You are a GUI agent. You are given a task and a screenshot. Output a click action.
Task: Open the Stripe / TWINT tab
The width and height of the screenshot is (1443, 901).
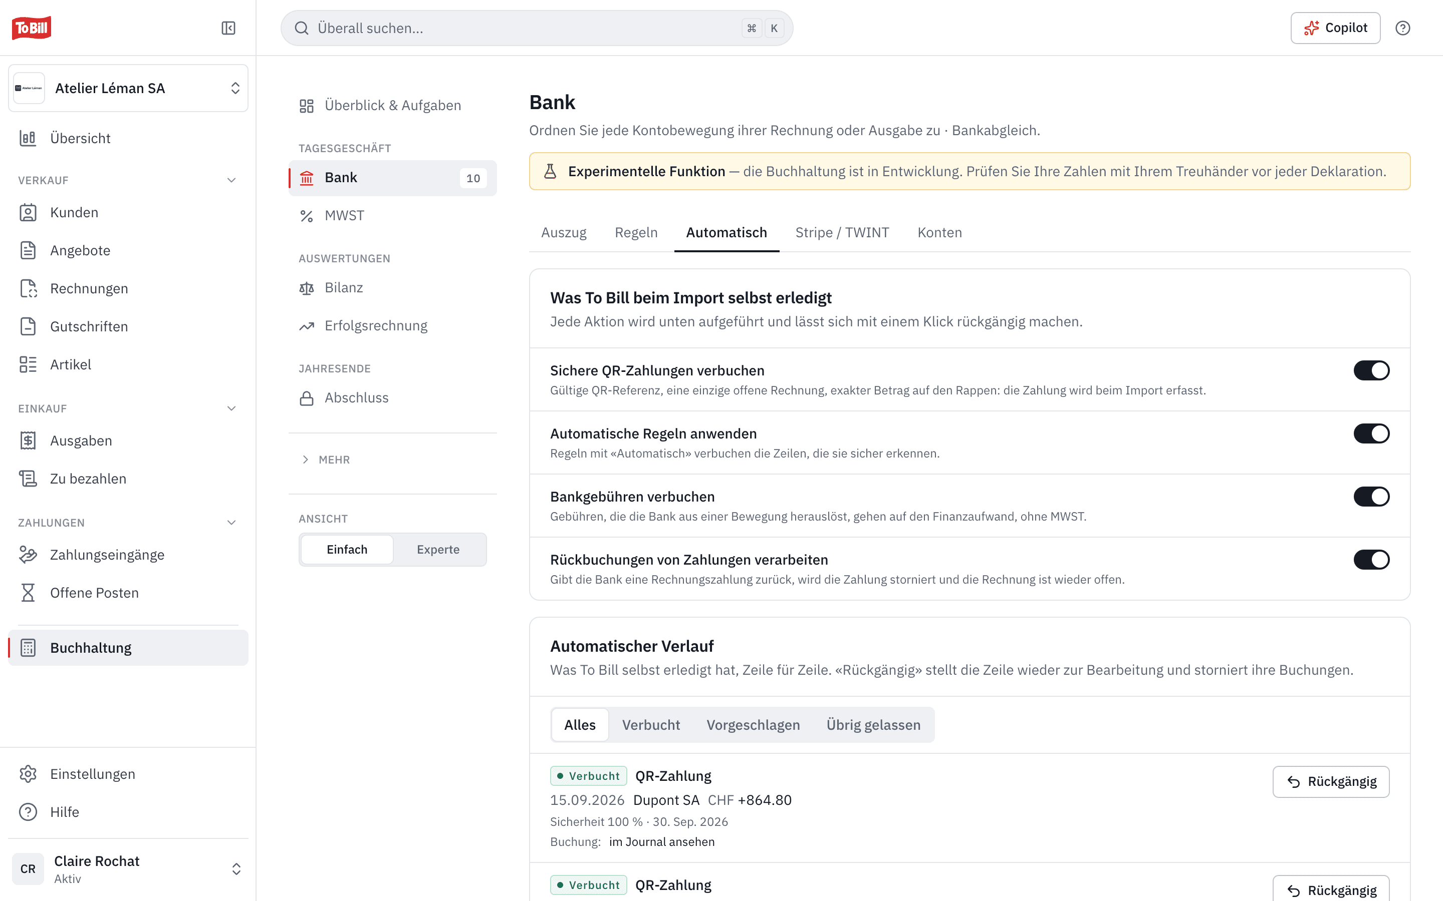pyautogui.click(x=842, y=232)
